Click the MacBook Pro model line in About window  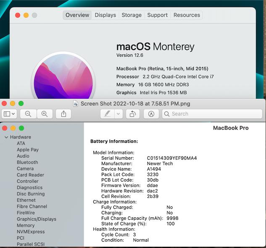[162, 69]
